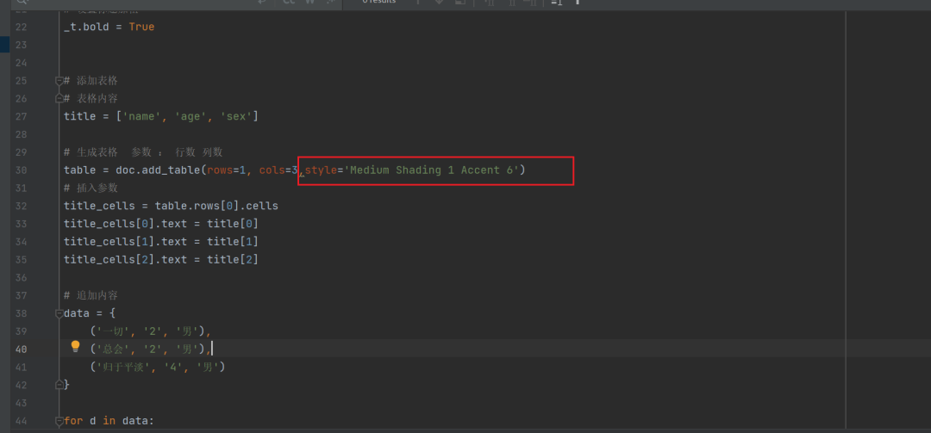Click the 'style' keyword argument

click(322, 170)
